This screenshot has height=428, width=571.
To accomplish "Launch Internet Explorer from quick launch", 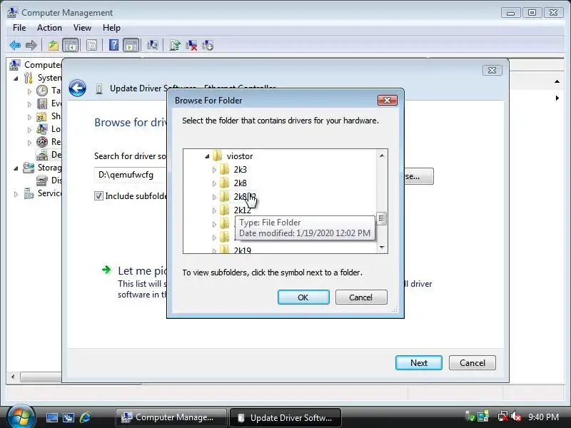I will click(x=85, y=417).
